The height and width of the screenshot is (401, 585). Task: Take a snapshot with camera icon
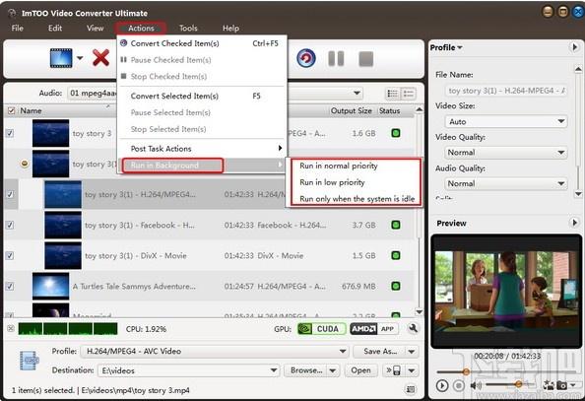562,385
